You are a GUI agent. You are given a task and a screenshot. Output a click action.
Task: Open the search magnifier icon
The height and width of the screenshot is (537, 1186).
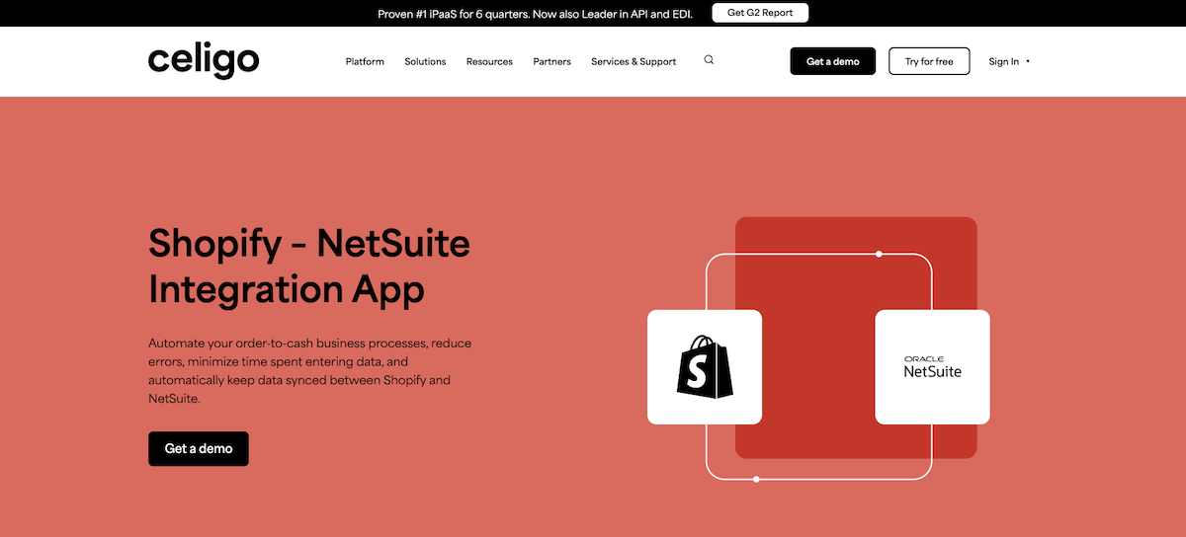tap(709, 60)
